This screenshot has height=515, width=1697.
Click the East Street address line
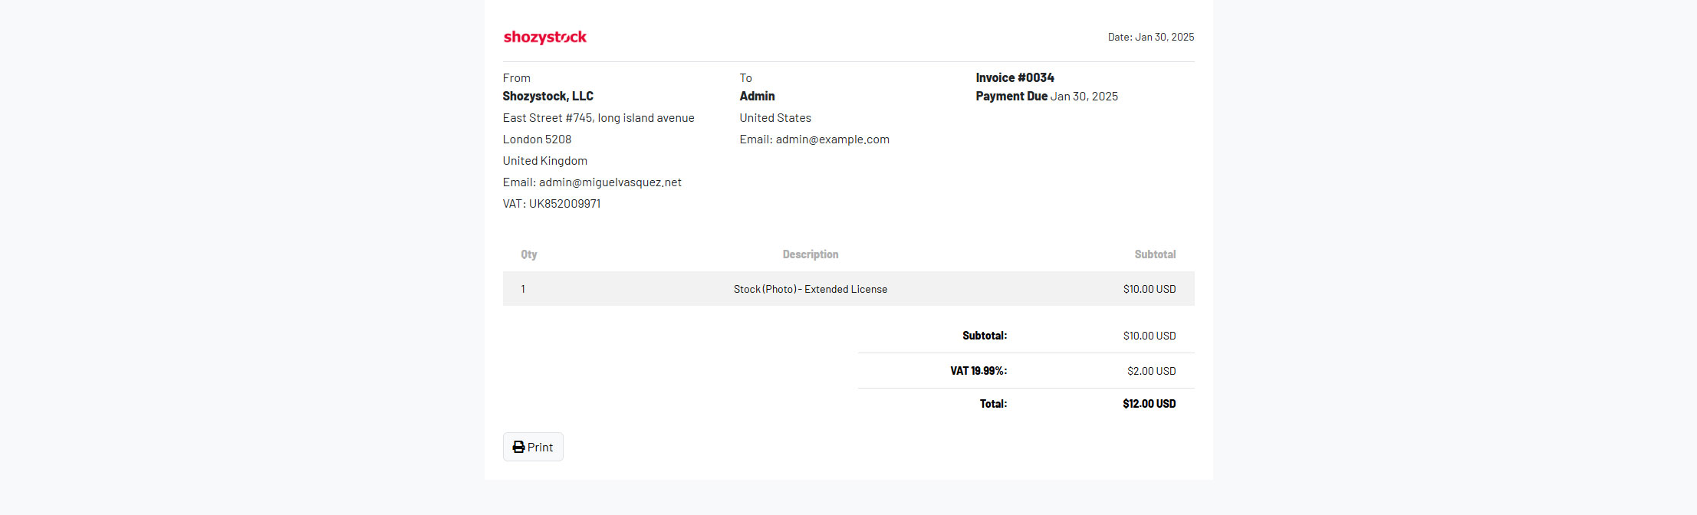598,118
